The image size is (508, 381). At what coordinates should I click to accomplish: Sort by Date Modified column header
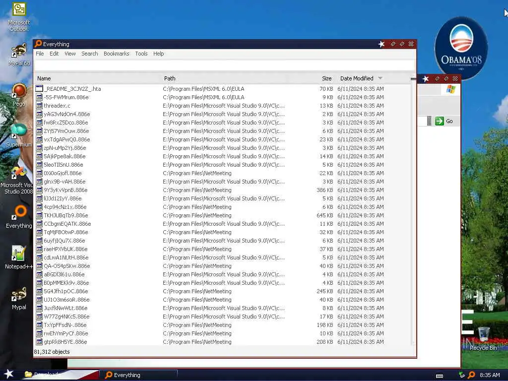357,78
